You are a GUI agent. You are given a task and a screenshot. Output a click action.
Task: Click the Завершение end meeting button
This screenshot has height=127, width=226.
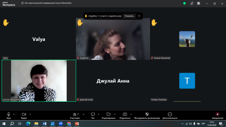click(217, 115)
